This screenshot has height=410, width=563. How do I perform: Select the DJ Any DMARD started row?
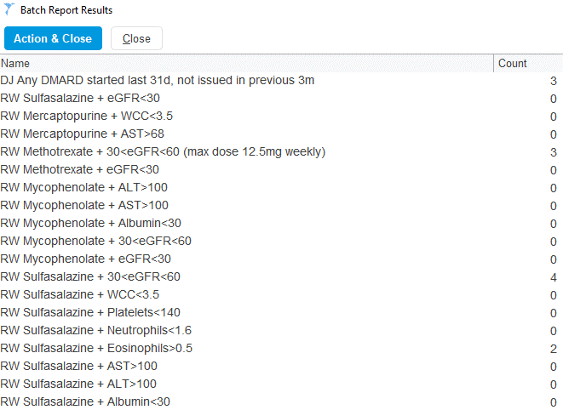pos(158,81)
